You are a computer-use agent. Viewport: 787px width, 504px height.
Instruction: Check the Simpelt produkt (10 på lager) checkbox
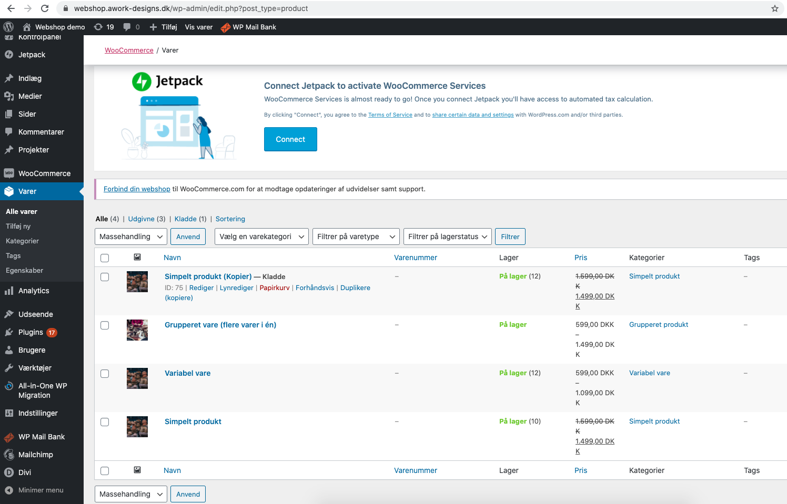click(105, 422)
